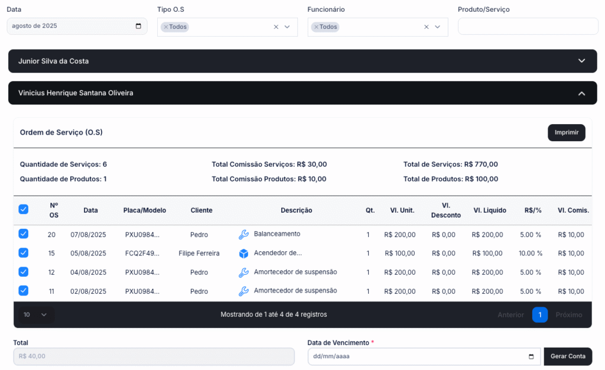This screenshot has height=370, width=605.
Task: Click wrench icon in OS 11 row
Action: (x=243, y=291)
